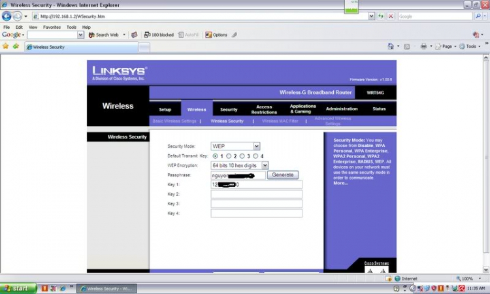Image resolution: width=490 pixels, height=294 pixels.
Task: Switch to the router Security tab
Action: pyautogui.click(x=229, y=109)
